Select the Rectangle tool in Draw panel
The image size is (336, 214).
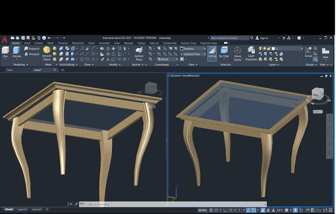tap(87, 59)
